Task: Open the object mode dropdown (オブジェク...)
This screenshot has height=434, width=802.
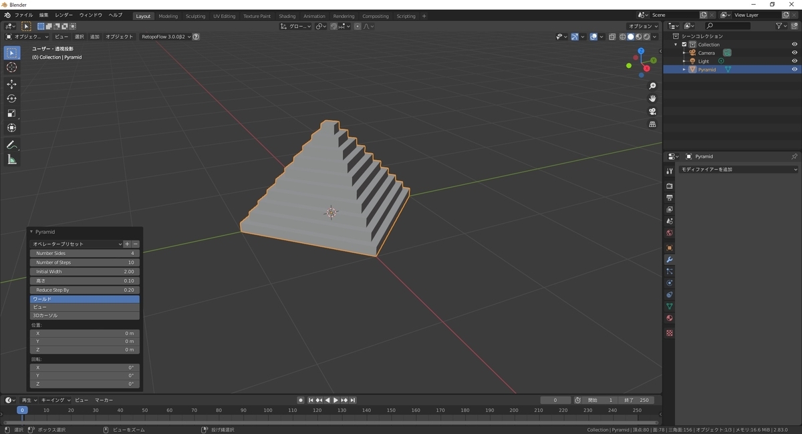Action: 27,37
